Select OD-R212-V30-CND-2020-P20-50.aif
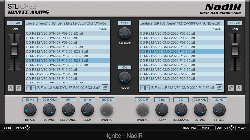This screenshot has height=140, width=250. coord(182,78)
